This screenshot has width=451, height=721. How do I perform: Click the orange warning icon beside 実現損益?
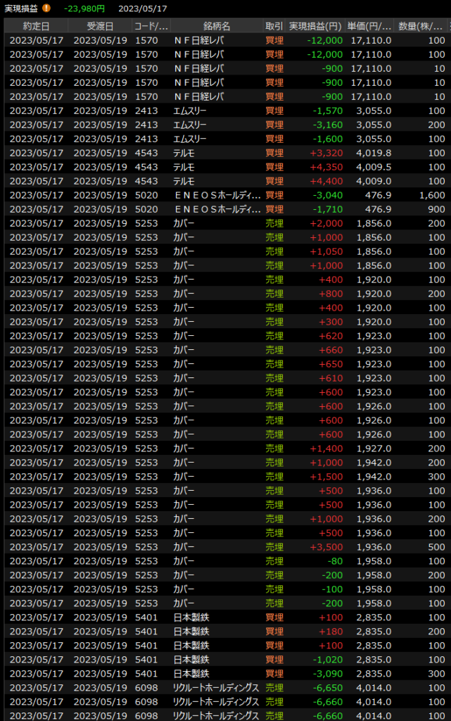click(46, 8)
